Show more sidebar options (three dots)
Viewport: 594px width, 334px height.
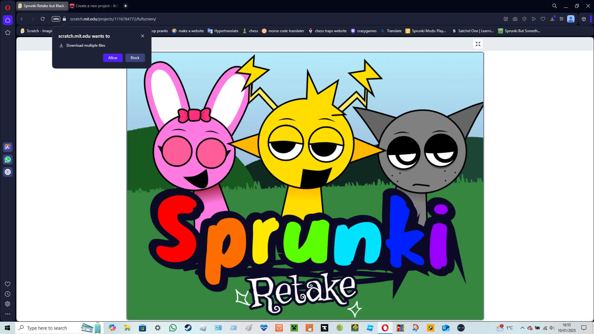(x=8, y=314)
